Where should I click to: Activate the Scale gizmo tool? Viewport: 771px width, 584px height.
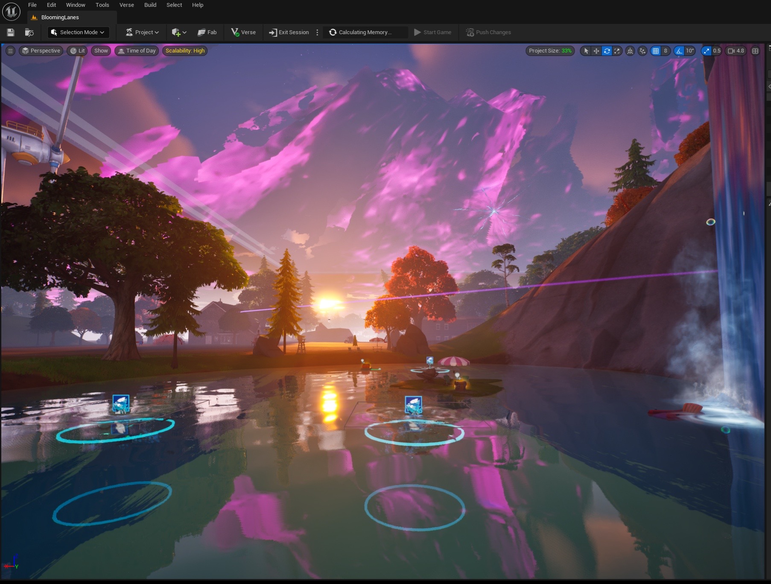click(617, 51)
